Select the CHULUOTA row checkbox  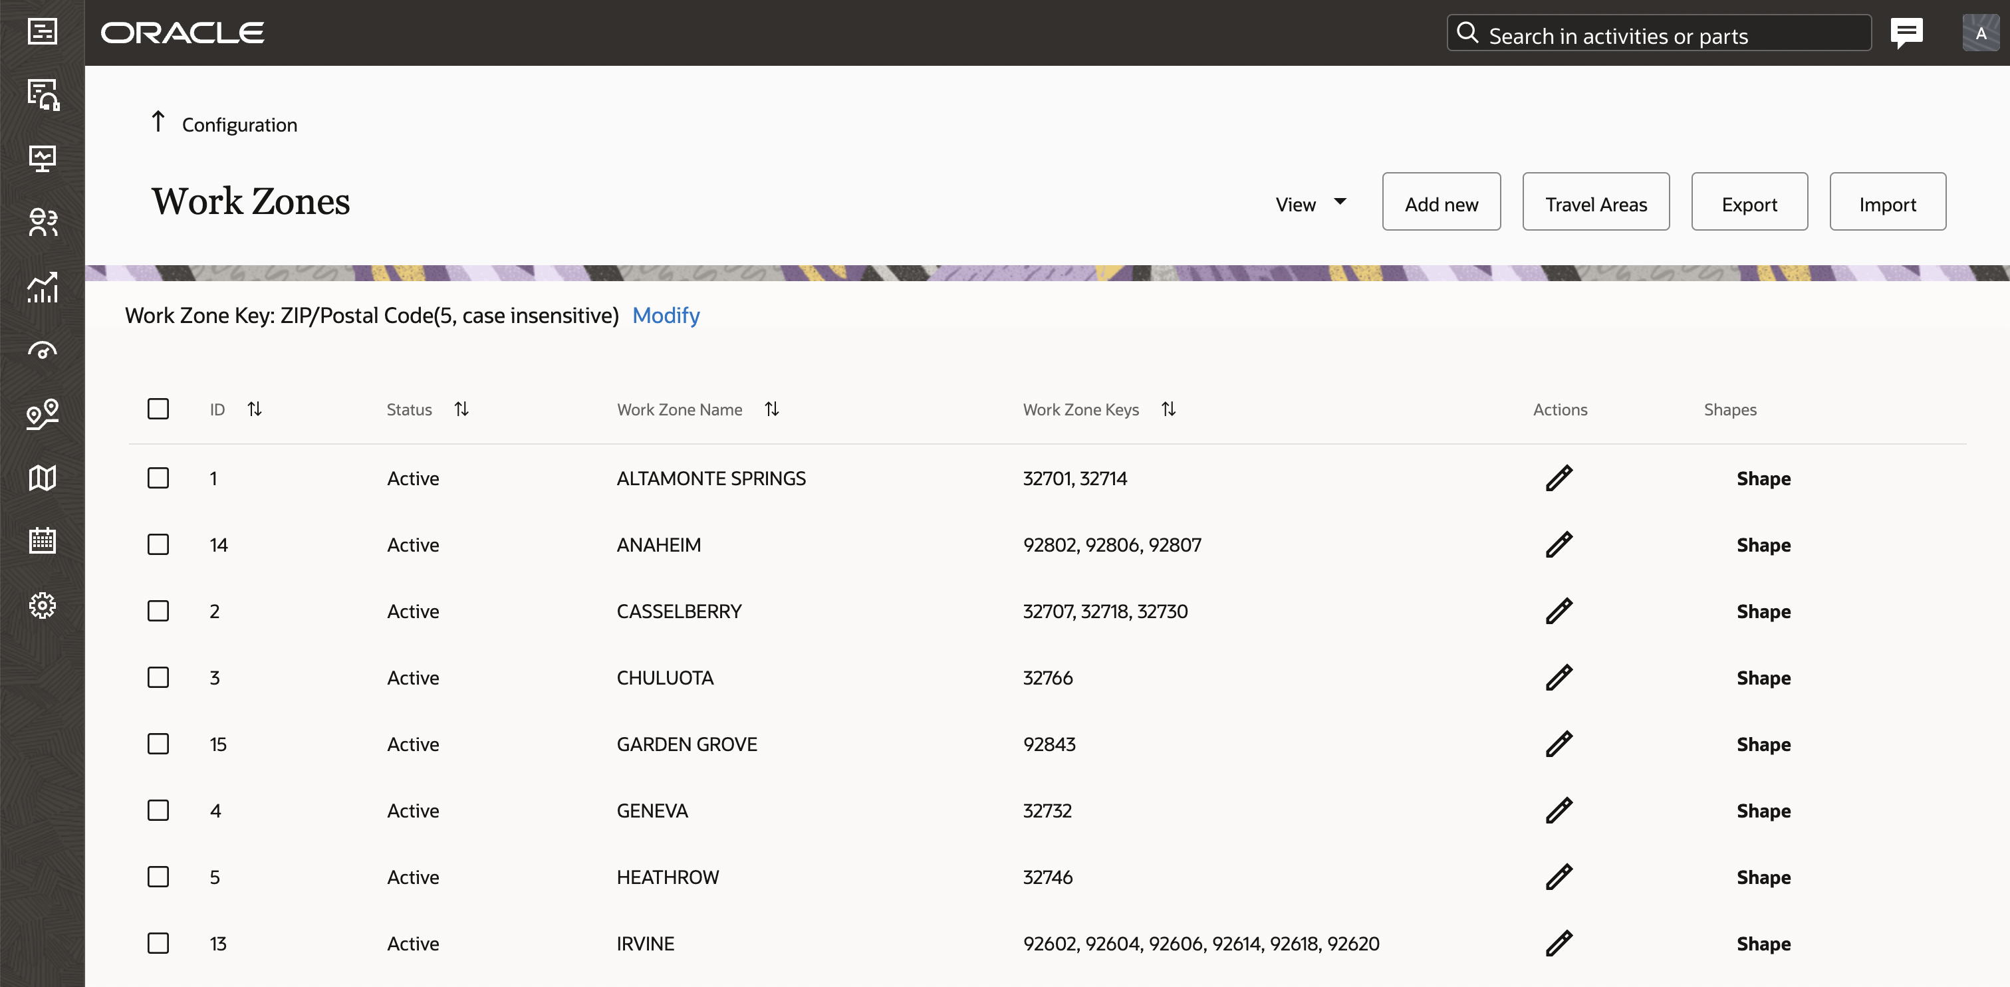click(x=158, y=677)
